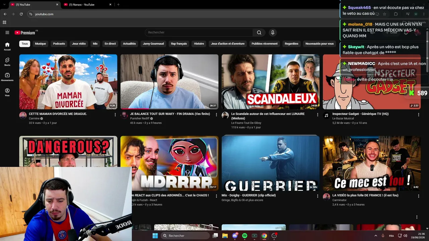The height and width of the screenshot is (241, 429).
Task: Open 'JE BALANCE TOUT SUR WAKY' video title
Action: [170, 114]
